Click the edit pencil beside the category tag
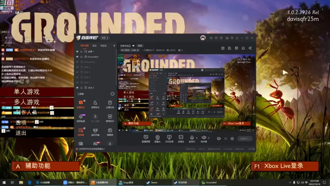The width and height of the screenshot is (330, 186). coord(138,50)
